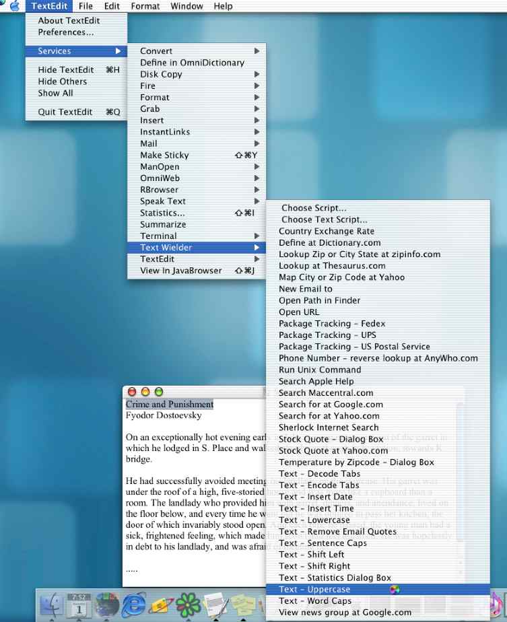Viewport: 507px width, 622px height.
Task: Click the globe icon in the Dock
Action: coord(106,605)
